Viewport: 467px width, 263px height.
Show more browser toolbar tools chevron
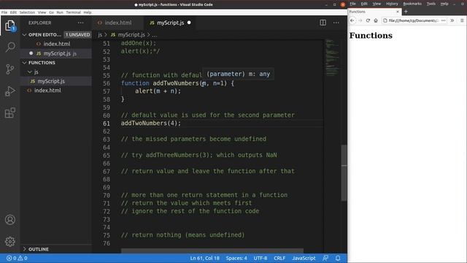(452, 20)
